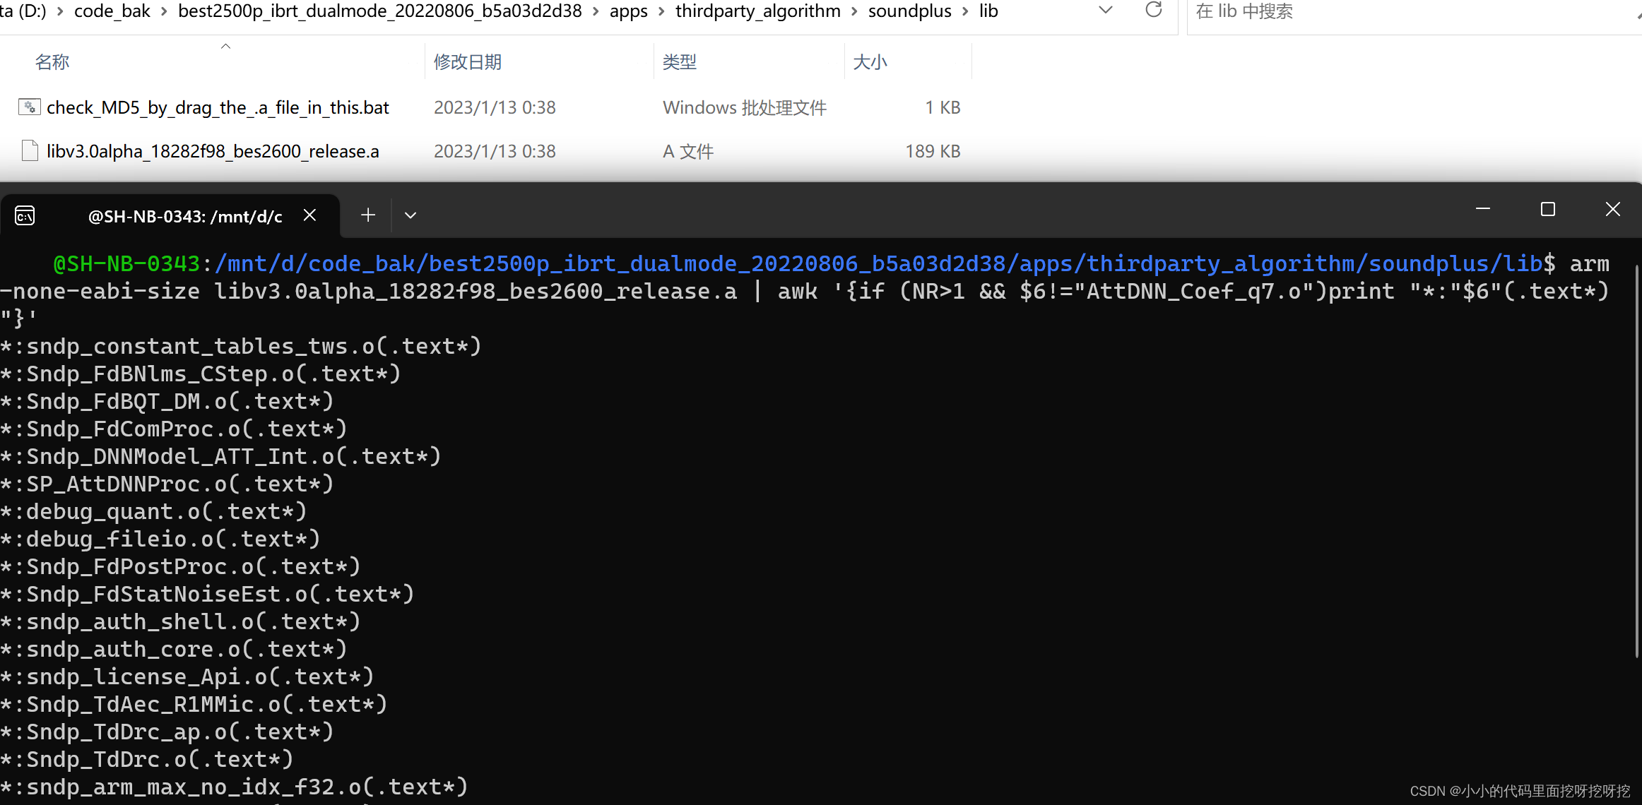Click the terminal app icon in the tab

pyautogui.click(x=25, y=216)
